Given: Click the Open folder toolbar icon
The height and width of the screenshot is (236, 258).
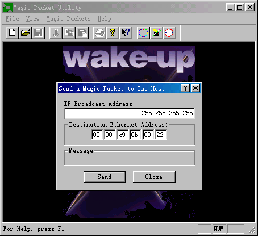Looking at the screenshot, I should (25, 32).
